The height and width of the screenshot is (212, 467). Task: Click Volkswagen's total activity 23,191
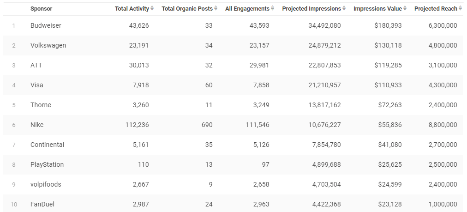pyautogui.click(x=139, y=45)
